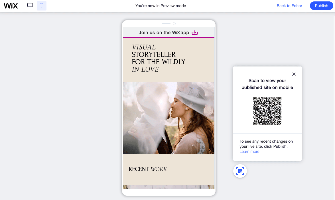Publish the site

(x=321, y=6)
